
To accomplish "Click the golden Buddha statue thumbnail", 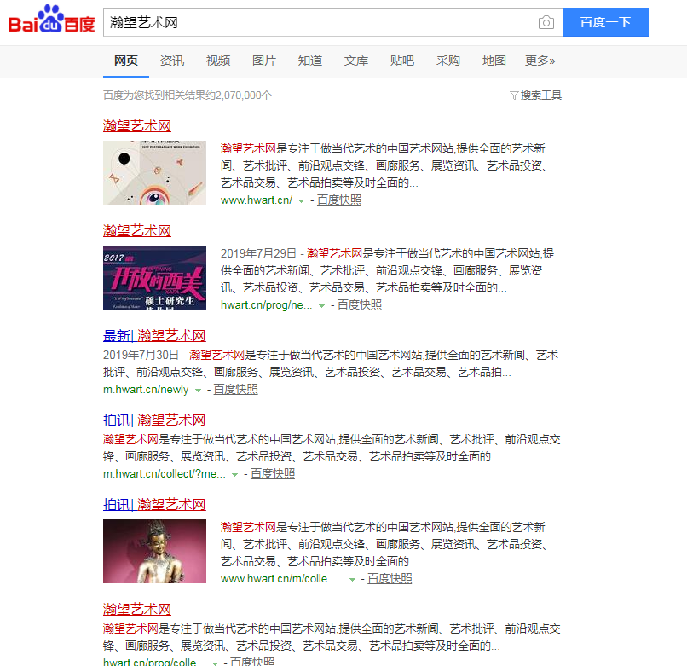I will pyautogui.click(x=154, y=551).
